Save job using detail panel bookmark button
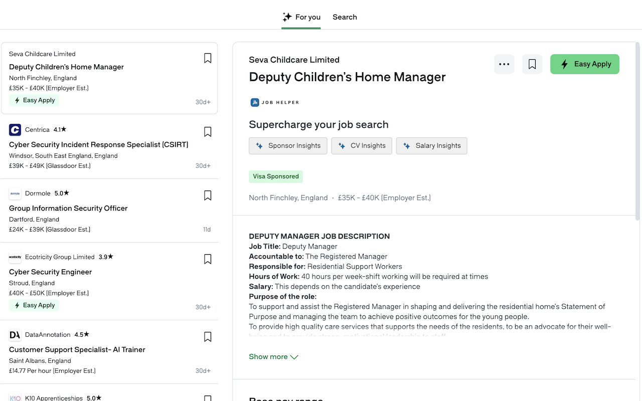This screenshot has height=401, width=642. (x=532, y=64)
